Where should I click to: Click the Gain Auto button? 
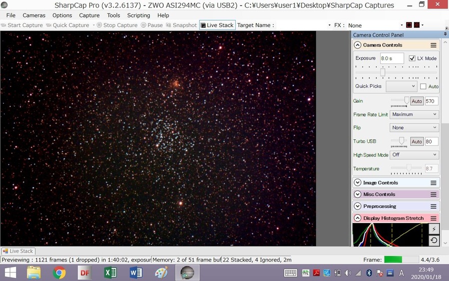click(417, 101)
